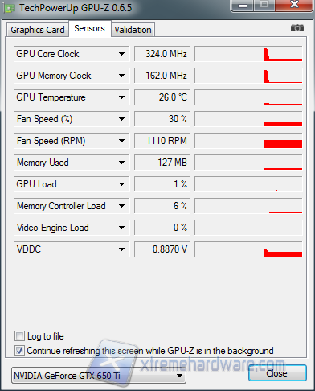Close the window with the red X

point(294,6)
